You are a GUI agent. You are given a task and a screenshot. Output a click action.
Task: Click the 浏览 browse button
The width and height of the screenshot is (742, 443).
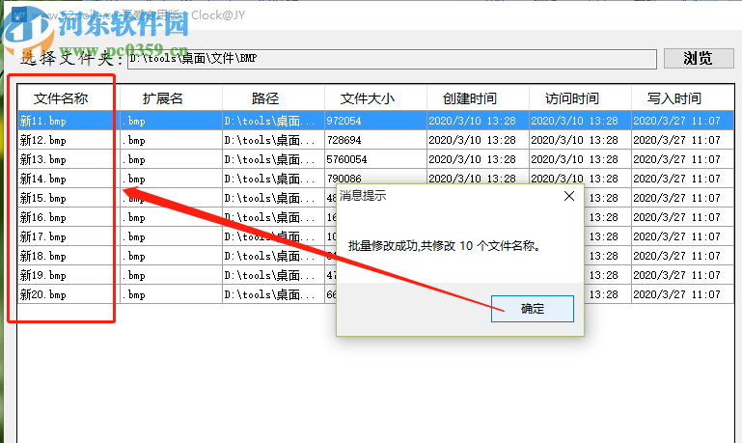tap(698, 58)
